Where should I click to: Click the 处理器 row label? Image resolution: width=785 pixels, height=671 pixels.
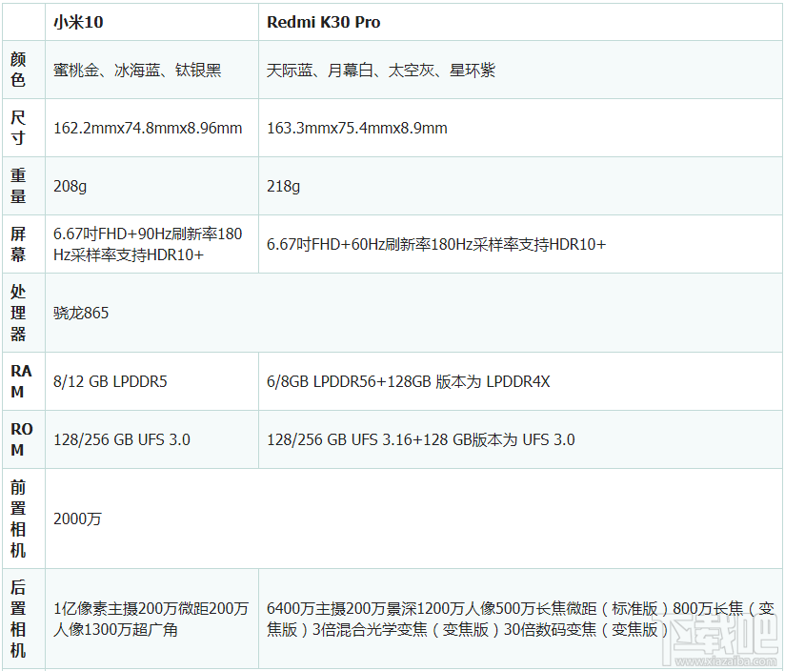click(19, 312)
